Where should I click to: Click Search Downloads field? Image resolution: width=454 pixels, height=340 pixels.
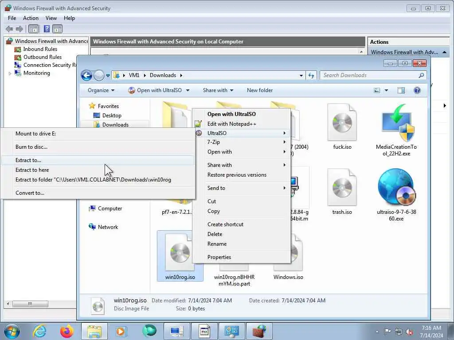373,75
